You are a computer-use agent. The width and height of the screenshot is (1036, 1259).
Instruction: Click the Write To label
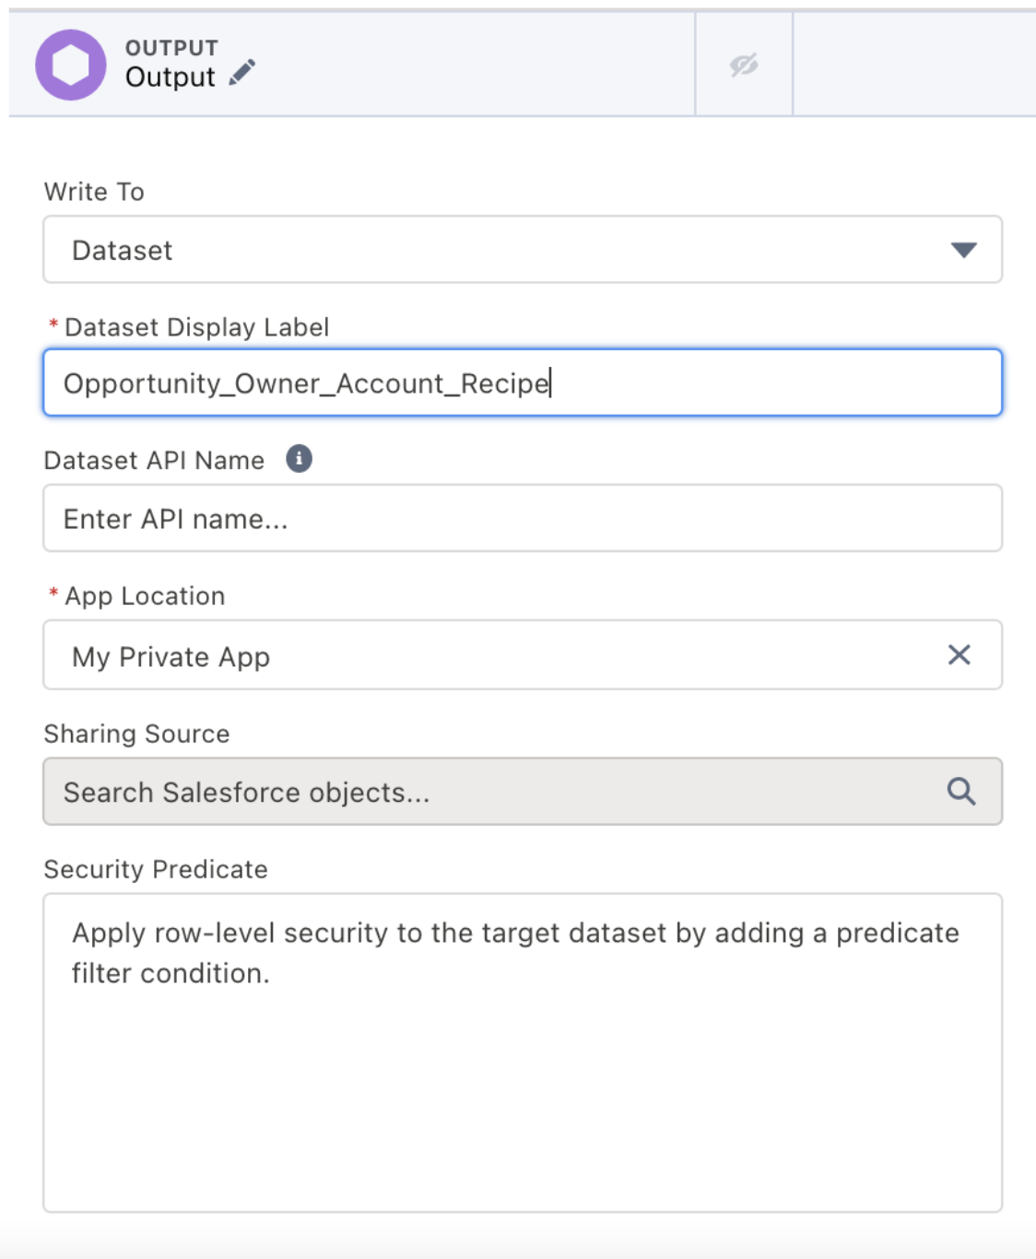pyautogui.click(x=94, y=192)
